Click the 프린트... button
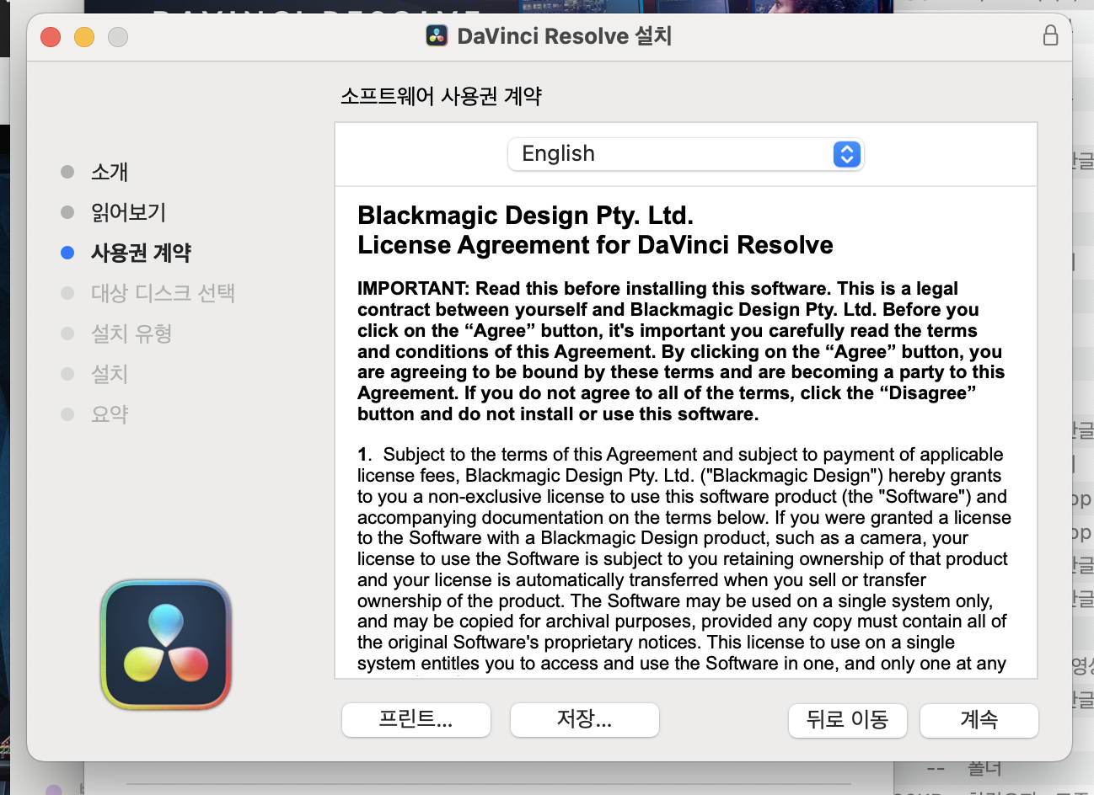This screenshot has width=1094, height=795. coord(416,720)
